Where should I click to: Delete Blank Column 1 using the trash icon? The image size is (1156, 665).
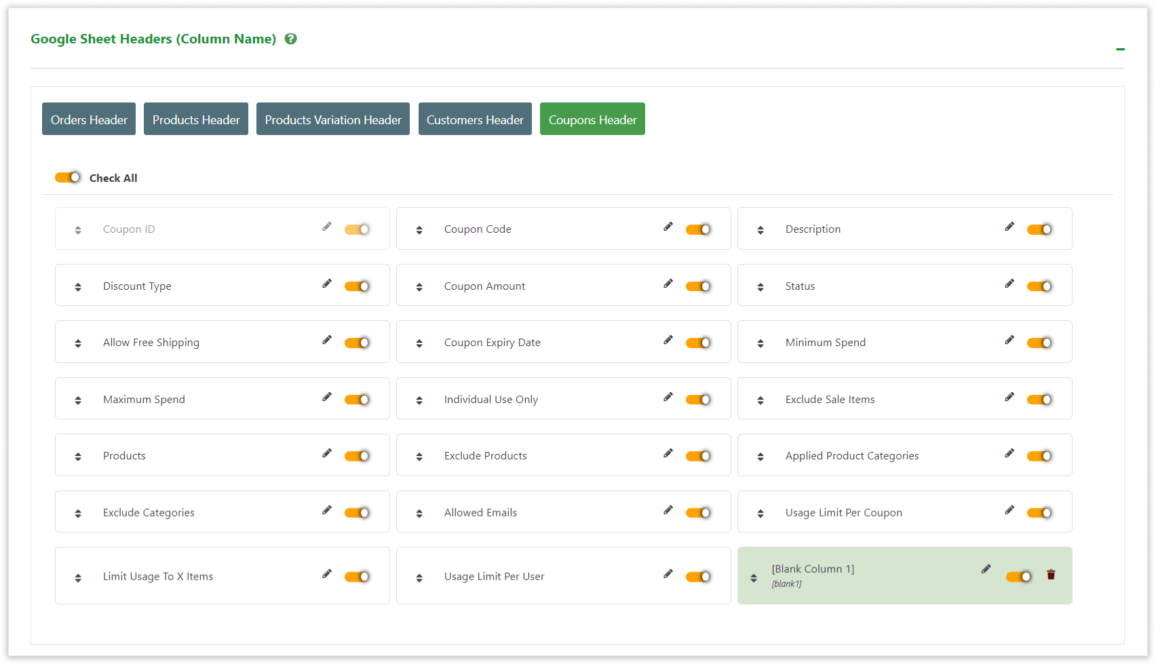coord(1051,574)
